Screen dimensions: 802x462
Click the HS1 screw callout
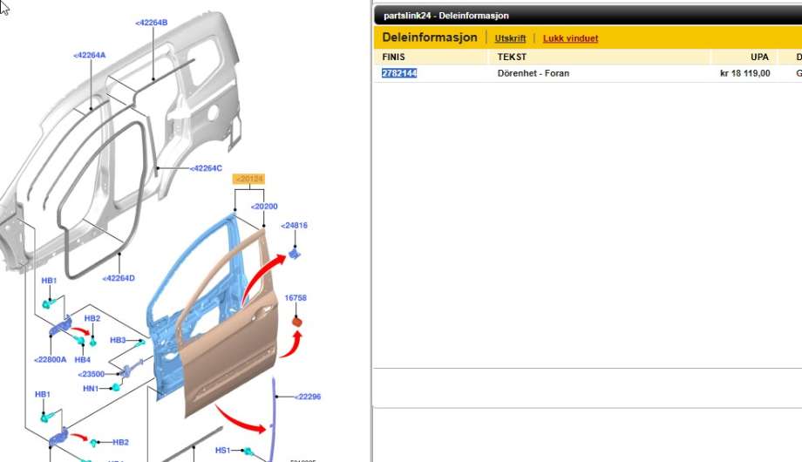[222, 451]
